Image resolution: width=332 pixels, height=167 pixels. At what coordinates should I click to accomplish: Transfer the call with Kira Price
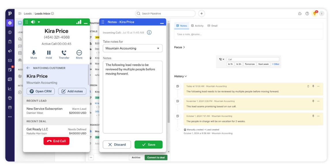click(x=64, y=54)
